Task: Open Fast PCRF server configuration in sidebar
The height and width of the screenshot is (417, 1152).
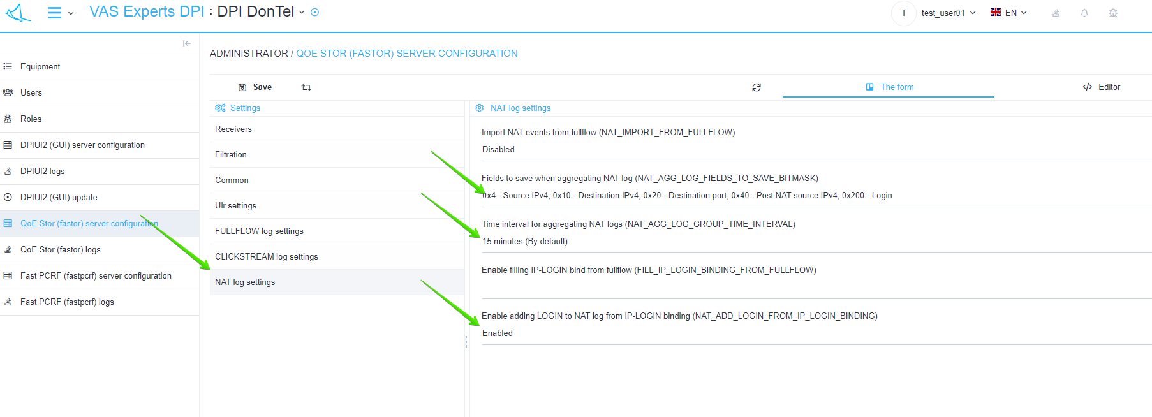Action: point(96,275)
